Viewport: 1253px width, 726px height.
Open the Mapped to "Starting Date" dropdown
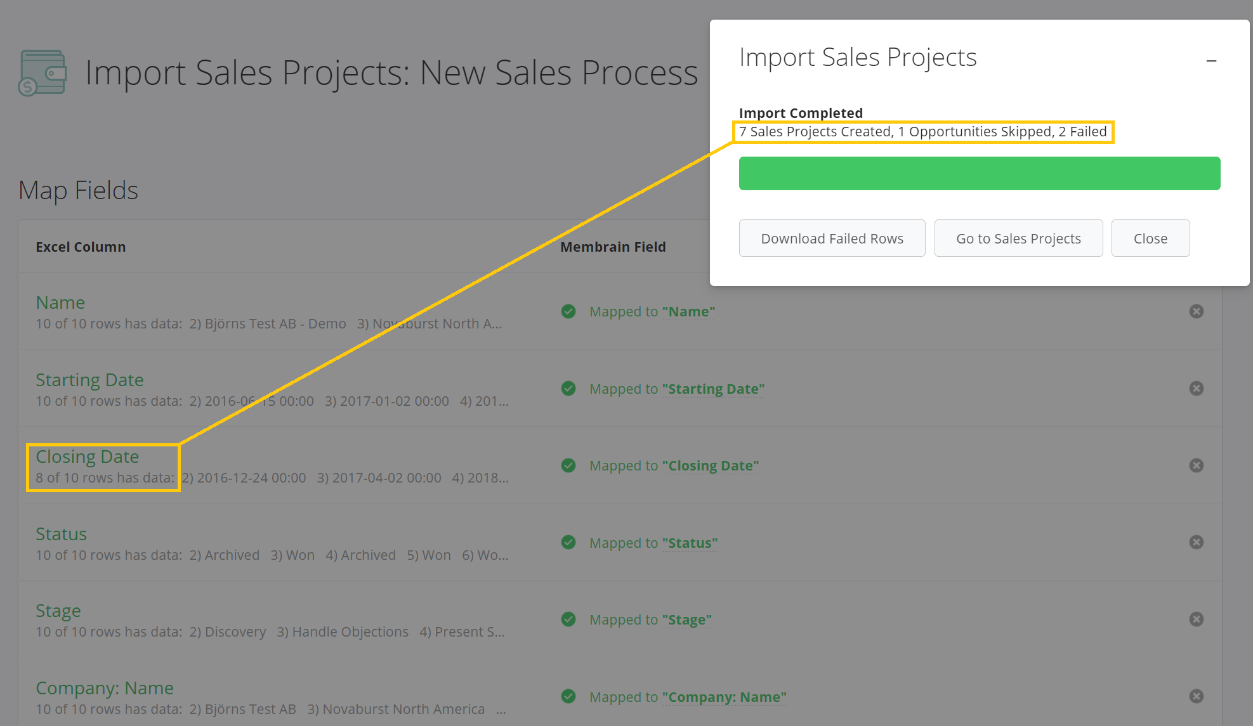click(x=712, y=389)
